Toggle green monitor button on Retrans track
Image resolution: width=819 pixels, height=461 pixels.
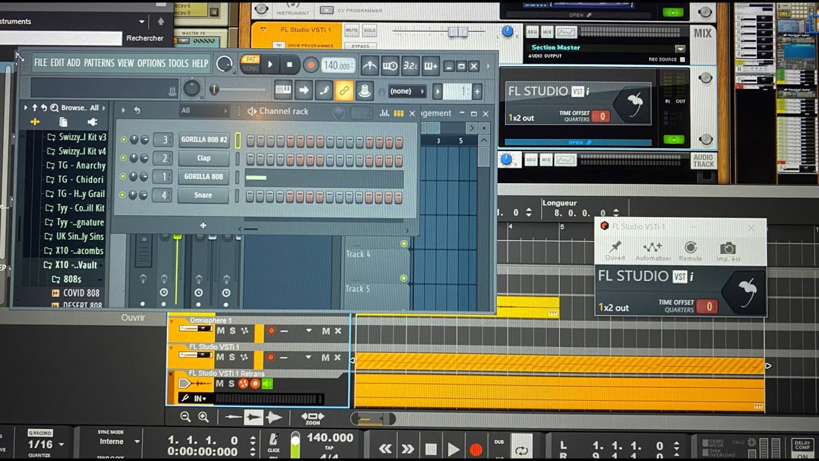click(x=267, y=384)
